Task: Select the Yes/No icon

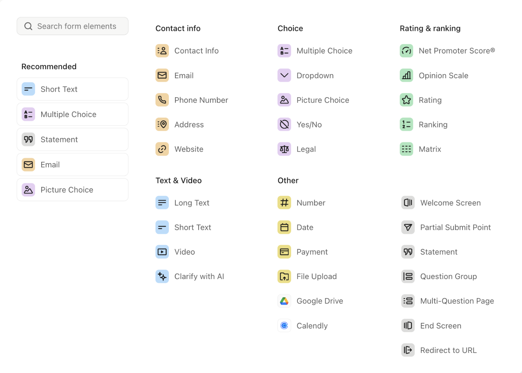Action: pos(284,124)
